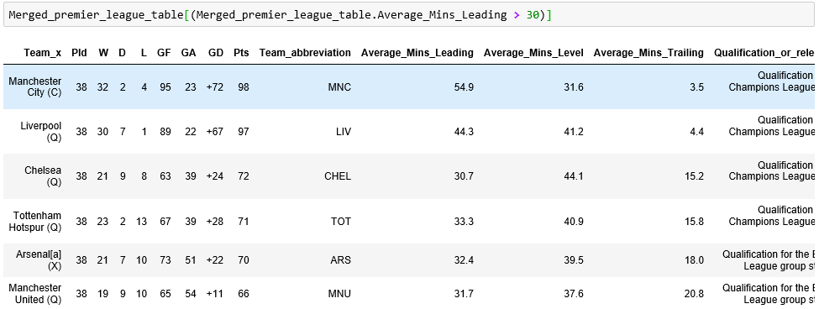Click the Average_Mins_Level column header

pyautogui.click(x=533, y=53)
